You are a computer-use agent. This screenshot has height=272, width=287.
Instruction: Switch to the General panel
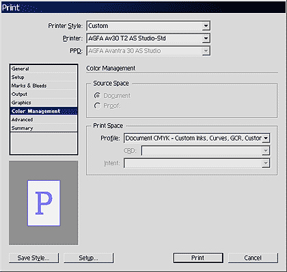(44, 69)
